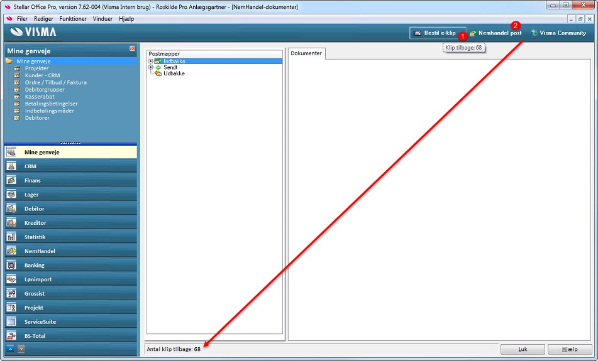
Task: Open the Projekter shortcut
Action: [x=36, y=68]
